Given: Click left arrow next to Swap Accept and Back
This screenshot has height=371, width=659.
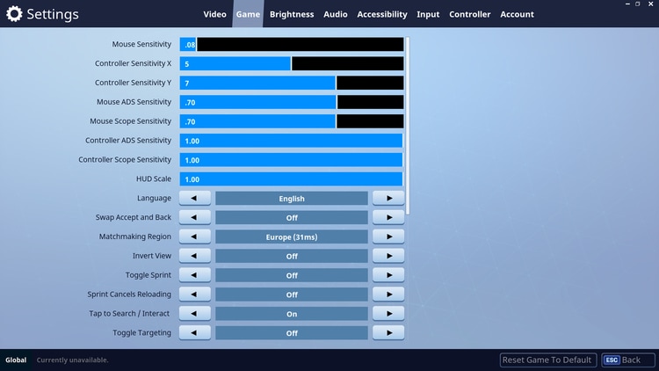Looking at the screenshot, I should [x=195, y=217].
